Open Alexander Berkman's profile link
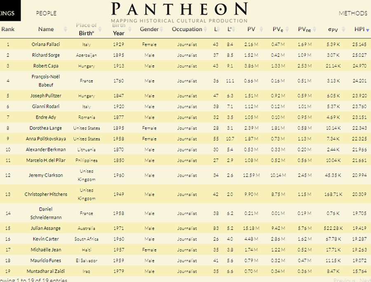Viewport: 371px width, 282px height. pyautogui.click(x=46, y=149)
